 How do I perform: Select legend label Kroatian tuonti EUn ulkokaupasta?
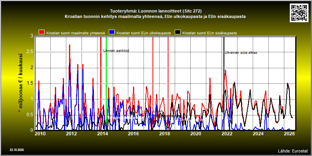point(144,33)
